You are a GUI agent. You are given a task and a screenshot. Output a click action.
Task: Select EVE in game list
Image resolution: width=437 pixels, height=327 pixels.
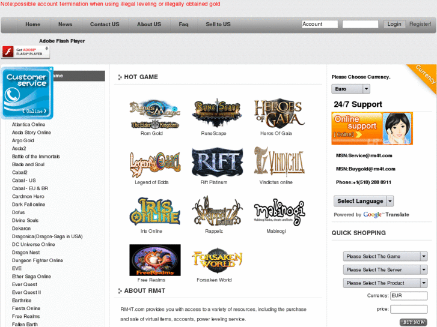[17, 269]
